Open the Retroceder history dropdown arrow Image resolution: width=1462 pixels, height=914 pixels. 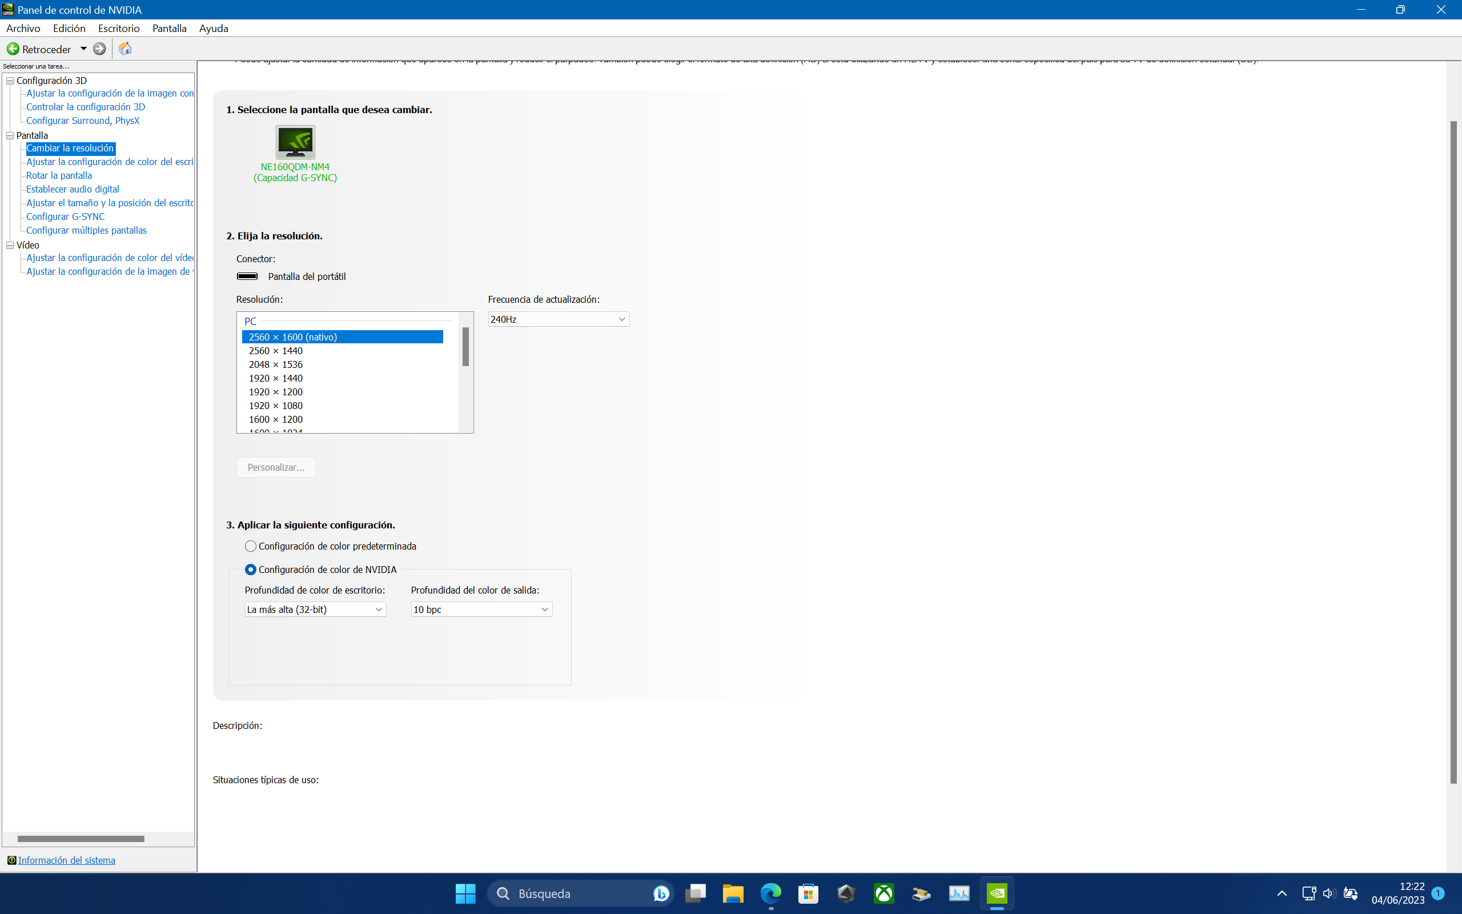click(x=83, y=49)
